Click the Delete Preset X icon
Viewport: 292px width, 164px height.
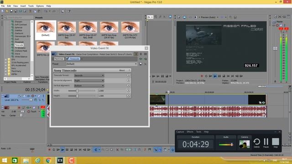(x=145, y=64)
